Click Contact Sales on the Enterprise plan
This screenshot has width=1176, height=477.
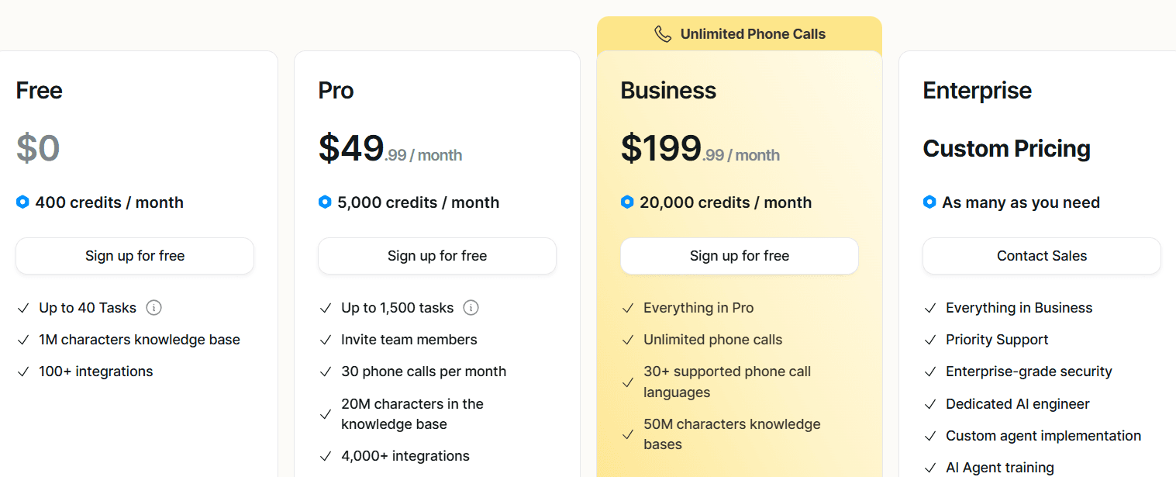[1041, 255]
